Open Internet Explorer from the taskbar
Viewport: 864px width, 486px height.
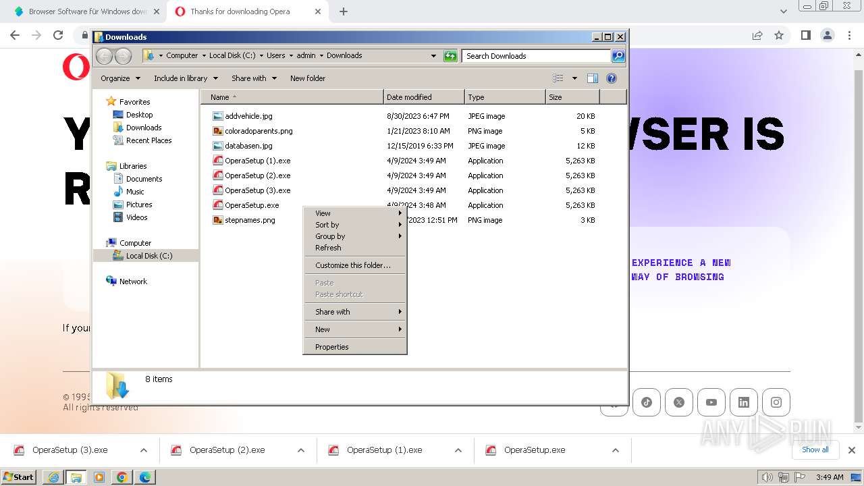click(53, 477)
